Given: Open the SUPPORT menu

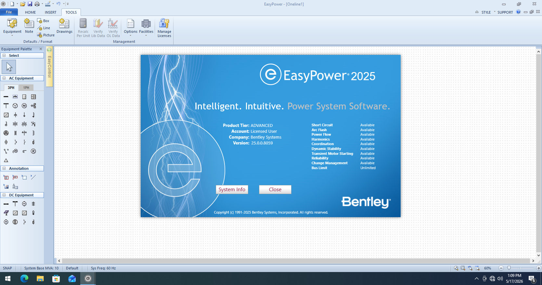Looking at the screenshot, I should (505, 12).
